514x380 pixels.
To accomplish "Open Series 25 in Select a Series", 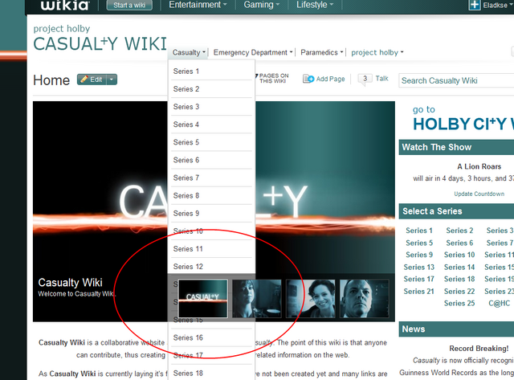I will pos(459,304).
